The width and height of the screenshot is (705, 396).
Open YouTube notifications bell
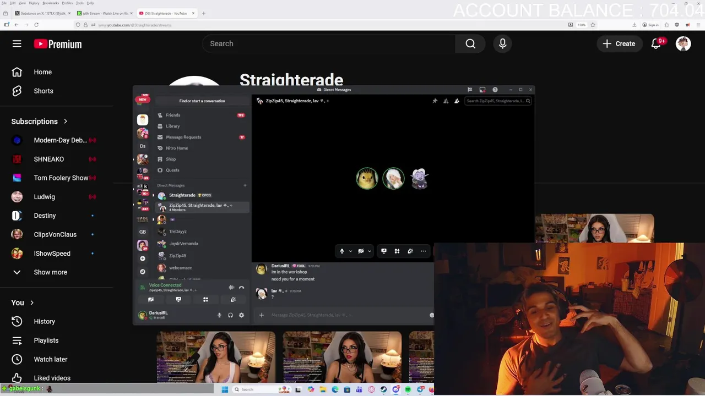657,43
